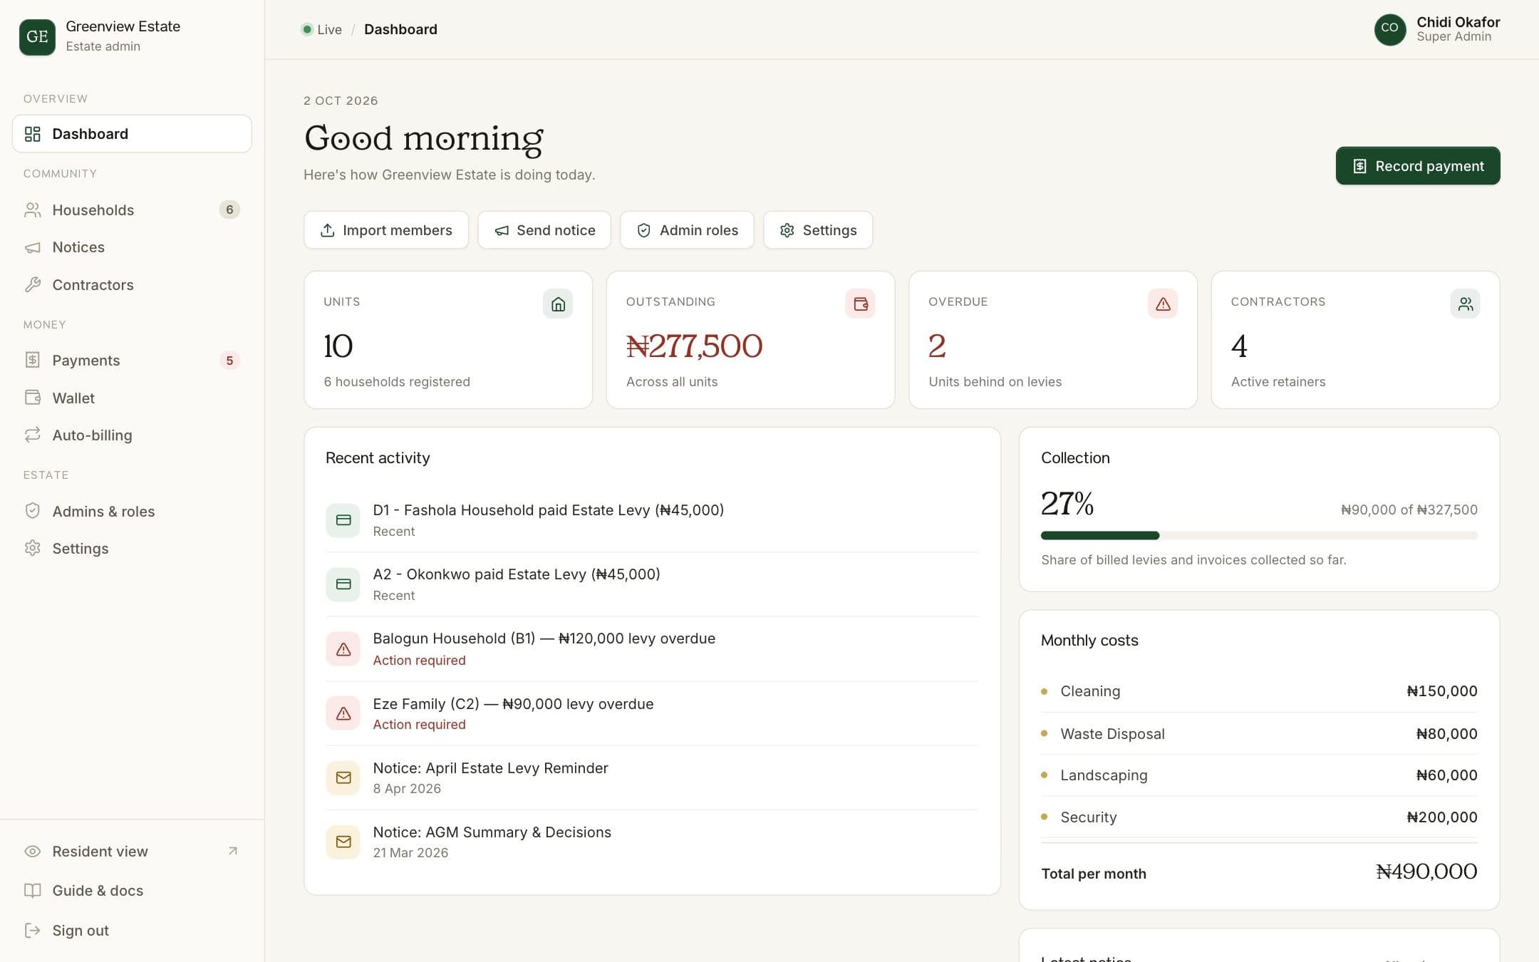Click the ₦277,500 outstanding amount
1539x962 pixels.
pos(694,346)
